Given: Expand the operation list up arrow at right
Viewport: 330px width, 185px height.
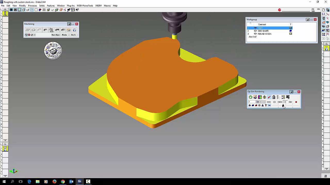Looking at the screenshot, I should pyautogui.click(x=327, y=44).
